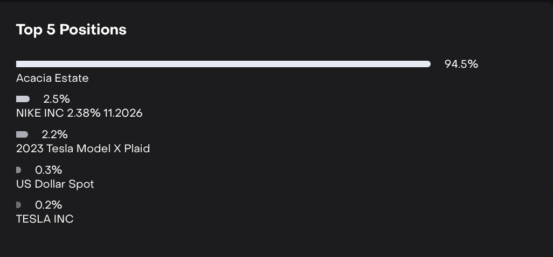
Task: Select the 94.5% percentage value
Action: [461, 64]
